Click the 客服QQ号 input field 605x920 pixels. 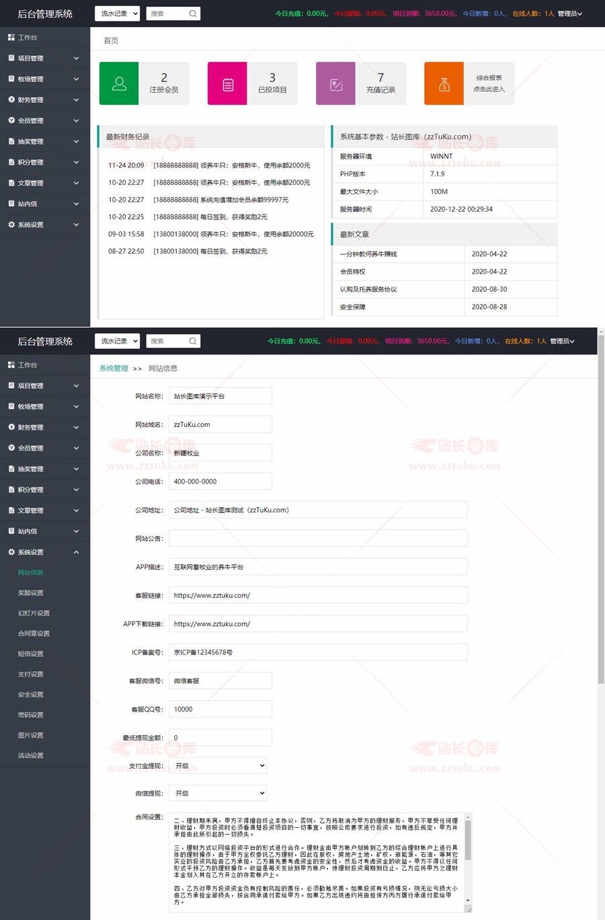pos(220,709)
